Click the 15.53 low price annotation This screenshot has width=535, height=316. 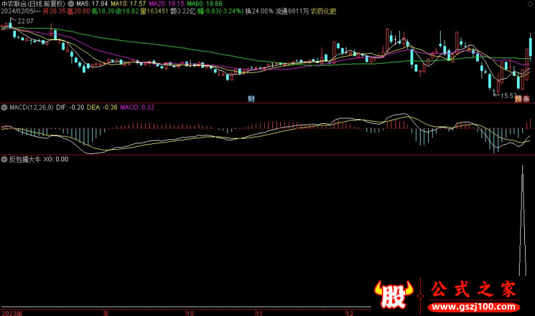(509, 96)
